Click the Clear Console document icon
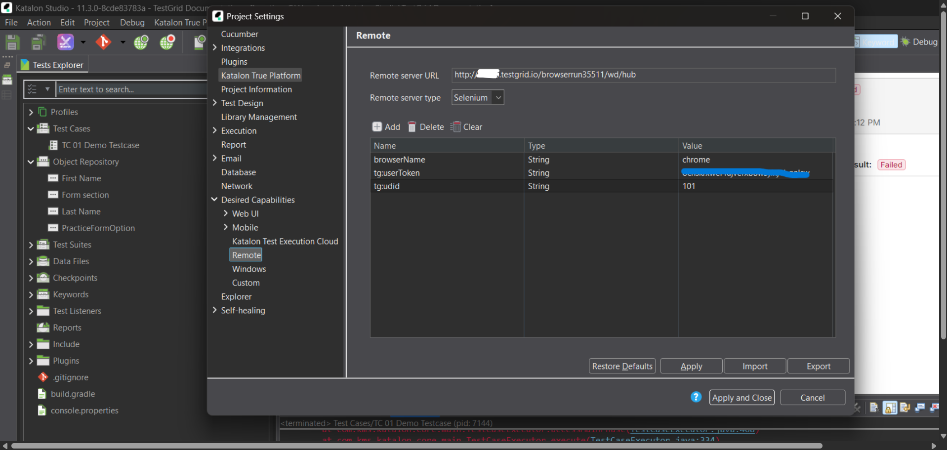The width and height of the screenshot is (947, 450). point(874,408)
